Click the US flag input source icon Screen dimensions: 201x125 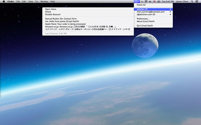pyautogui.click(x=154, y=2)
